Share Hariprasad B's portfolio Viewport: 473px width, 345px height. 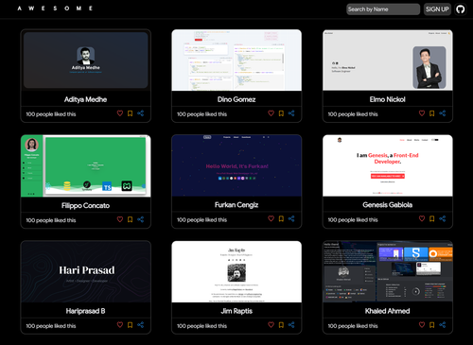141,324
